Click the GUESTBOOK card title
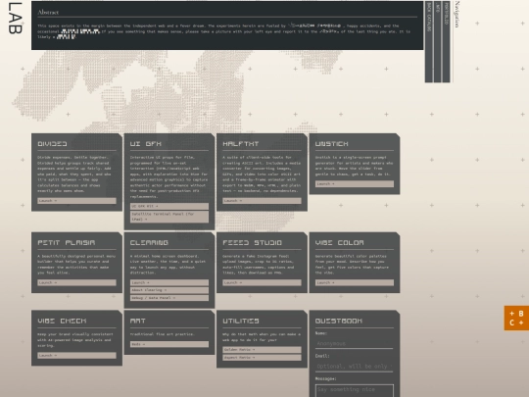 [339, 321]
